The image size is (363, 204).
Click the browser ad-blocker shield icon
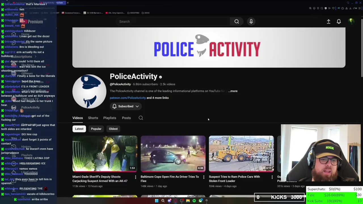tap(326, 8)
